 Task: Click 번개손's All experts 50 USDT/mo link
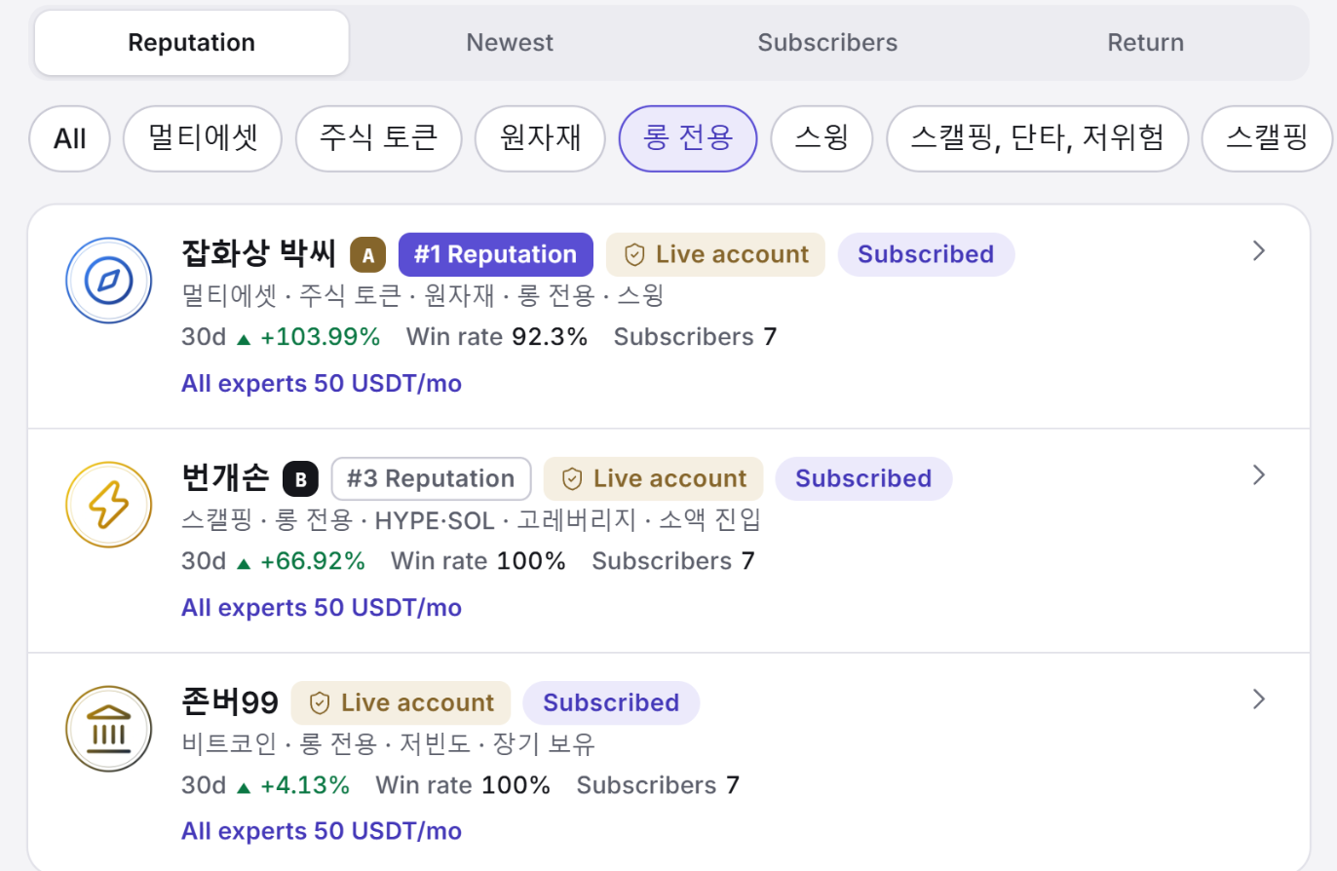click(x=322, y=608)
